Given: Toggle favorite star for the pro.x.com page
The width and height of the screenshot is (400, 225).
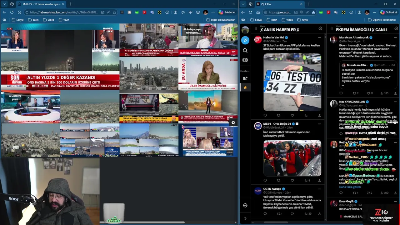Looking at the screenshot, I should 313,12.
